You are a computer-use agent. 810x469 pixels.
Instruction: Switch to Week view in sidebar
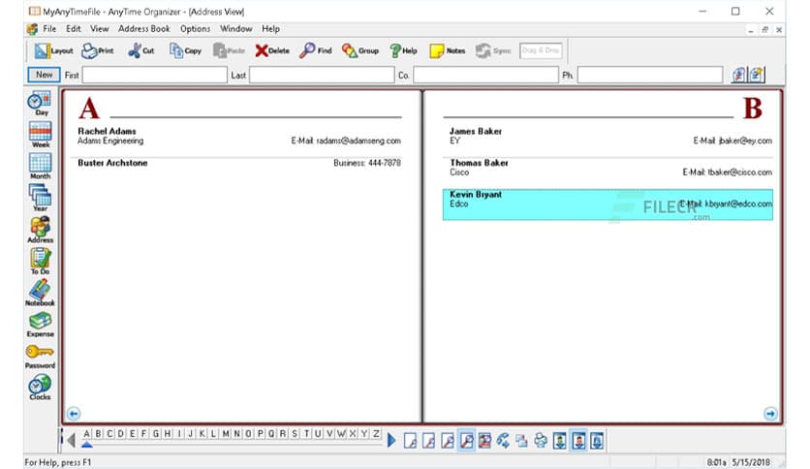[x=41, y=135]
